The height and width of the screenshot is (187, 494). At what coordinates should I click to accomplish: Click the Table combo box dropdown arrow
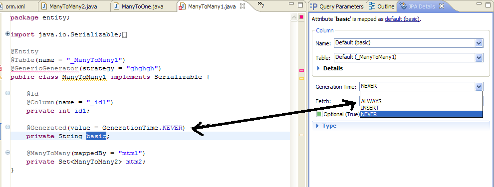click(479, 58)
